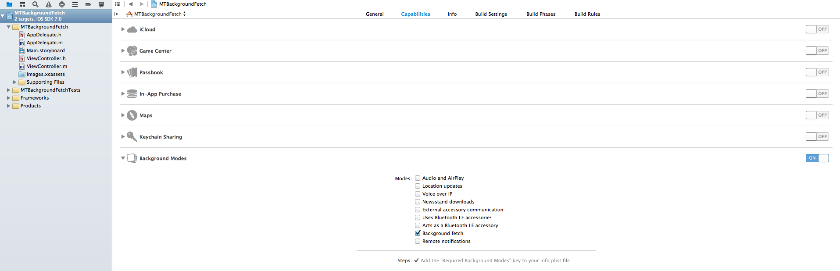Image resolution: width=840 pixels, height=271 pixels.
Task: Open the Find navigator magnifier icon
Action: (36, 4)
